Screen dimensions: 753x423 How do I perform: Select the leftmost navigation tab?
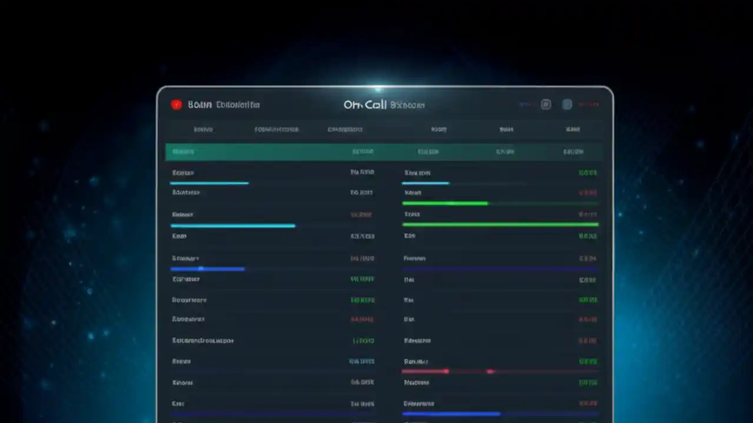[203, 129]
